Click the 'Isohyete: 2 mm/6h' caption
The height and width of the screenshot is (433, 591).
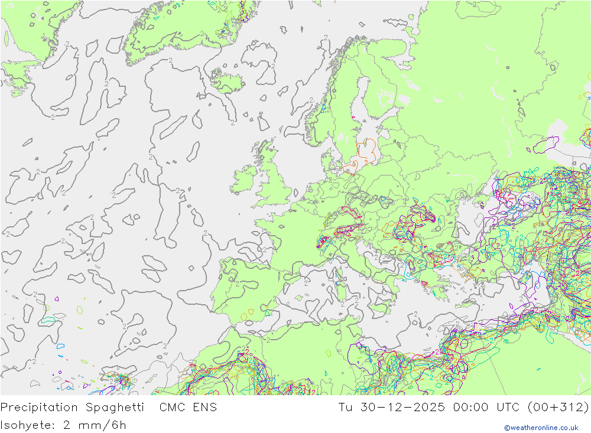(63, 425)
